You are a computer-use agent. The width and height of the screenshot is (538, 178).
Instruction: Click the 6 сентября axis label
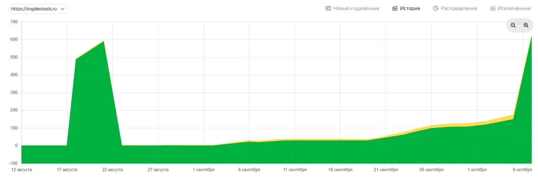pos(249,170)
